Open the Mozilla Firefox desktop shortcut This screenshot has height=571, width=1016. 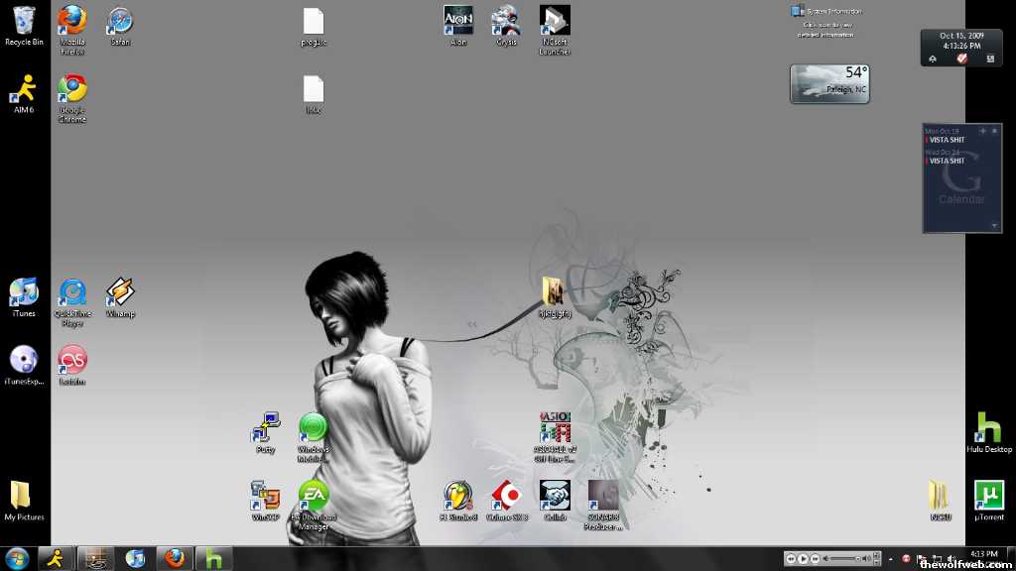point(72,21)
